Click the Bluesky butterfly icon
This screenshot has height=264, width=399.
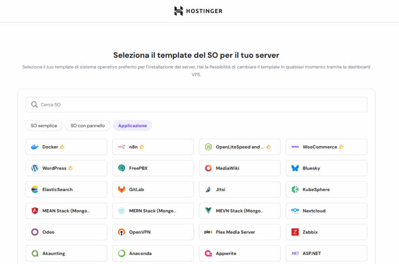point(295,168)
